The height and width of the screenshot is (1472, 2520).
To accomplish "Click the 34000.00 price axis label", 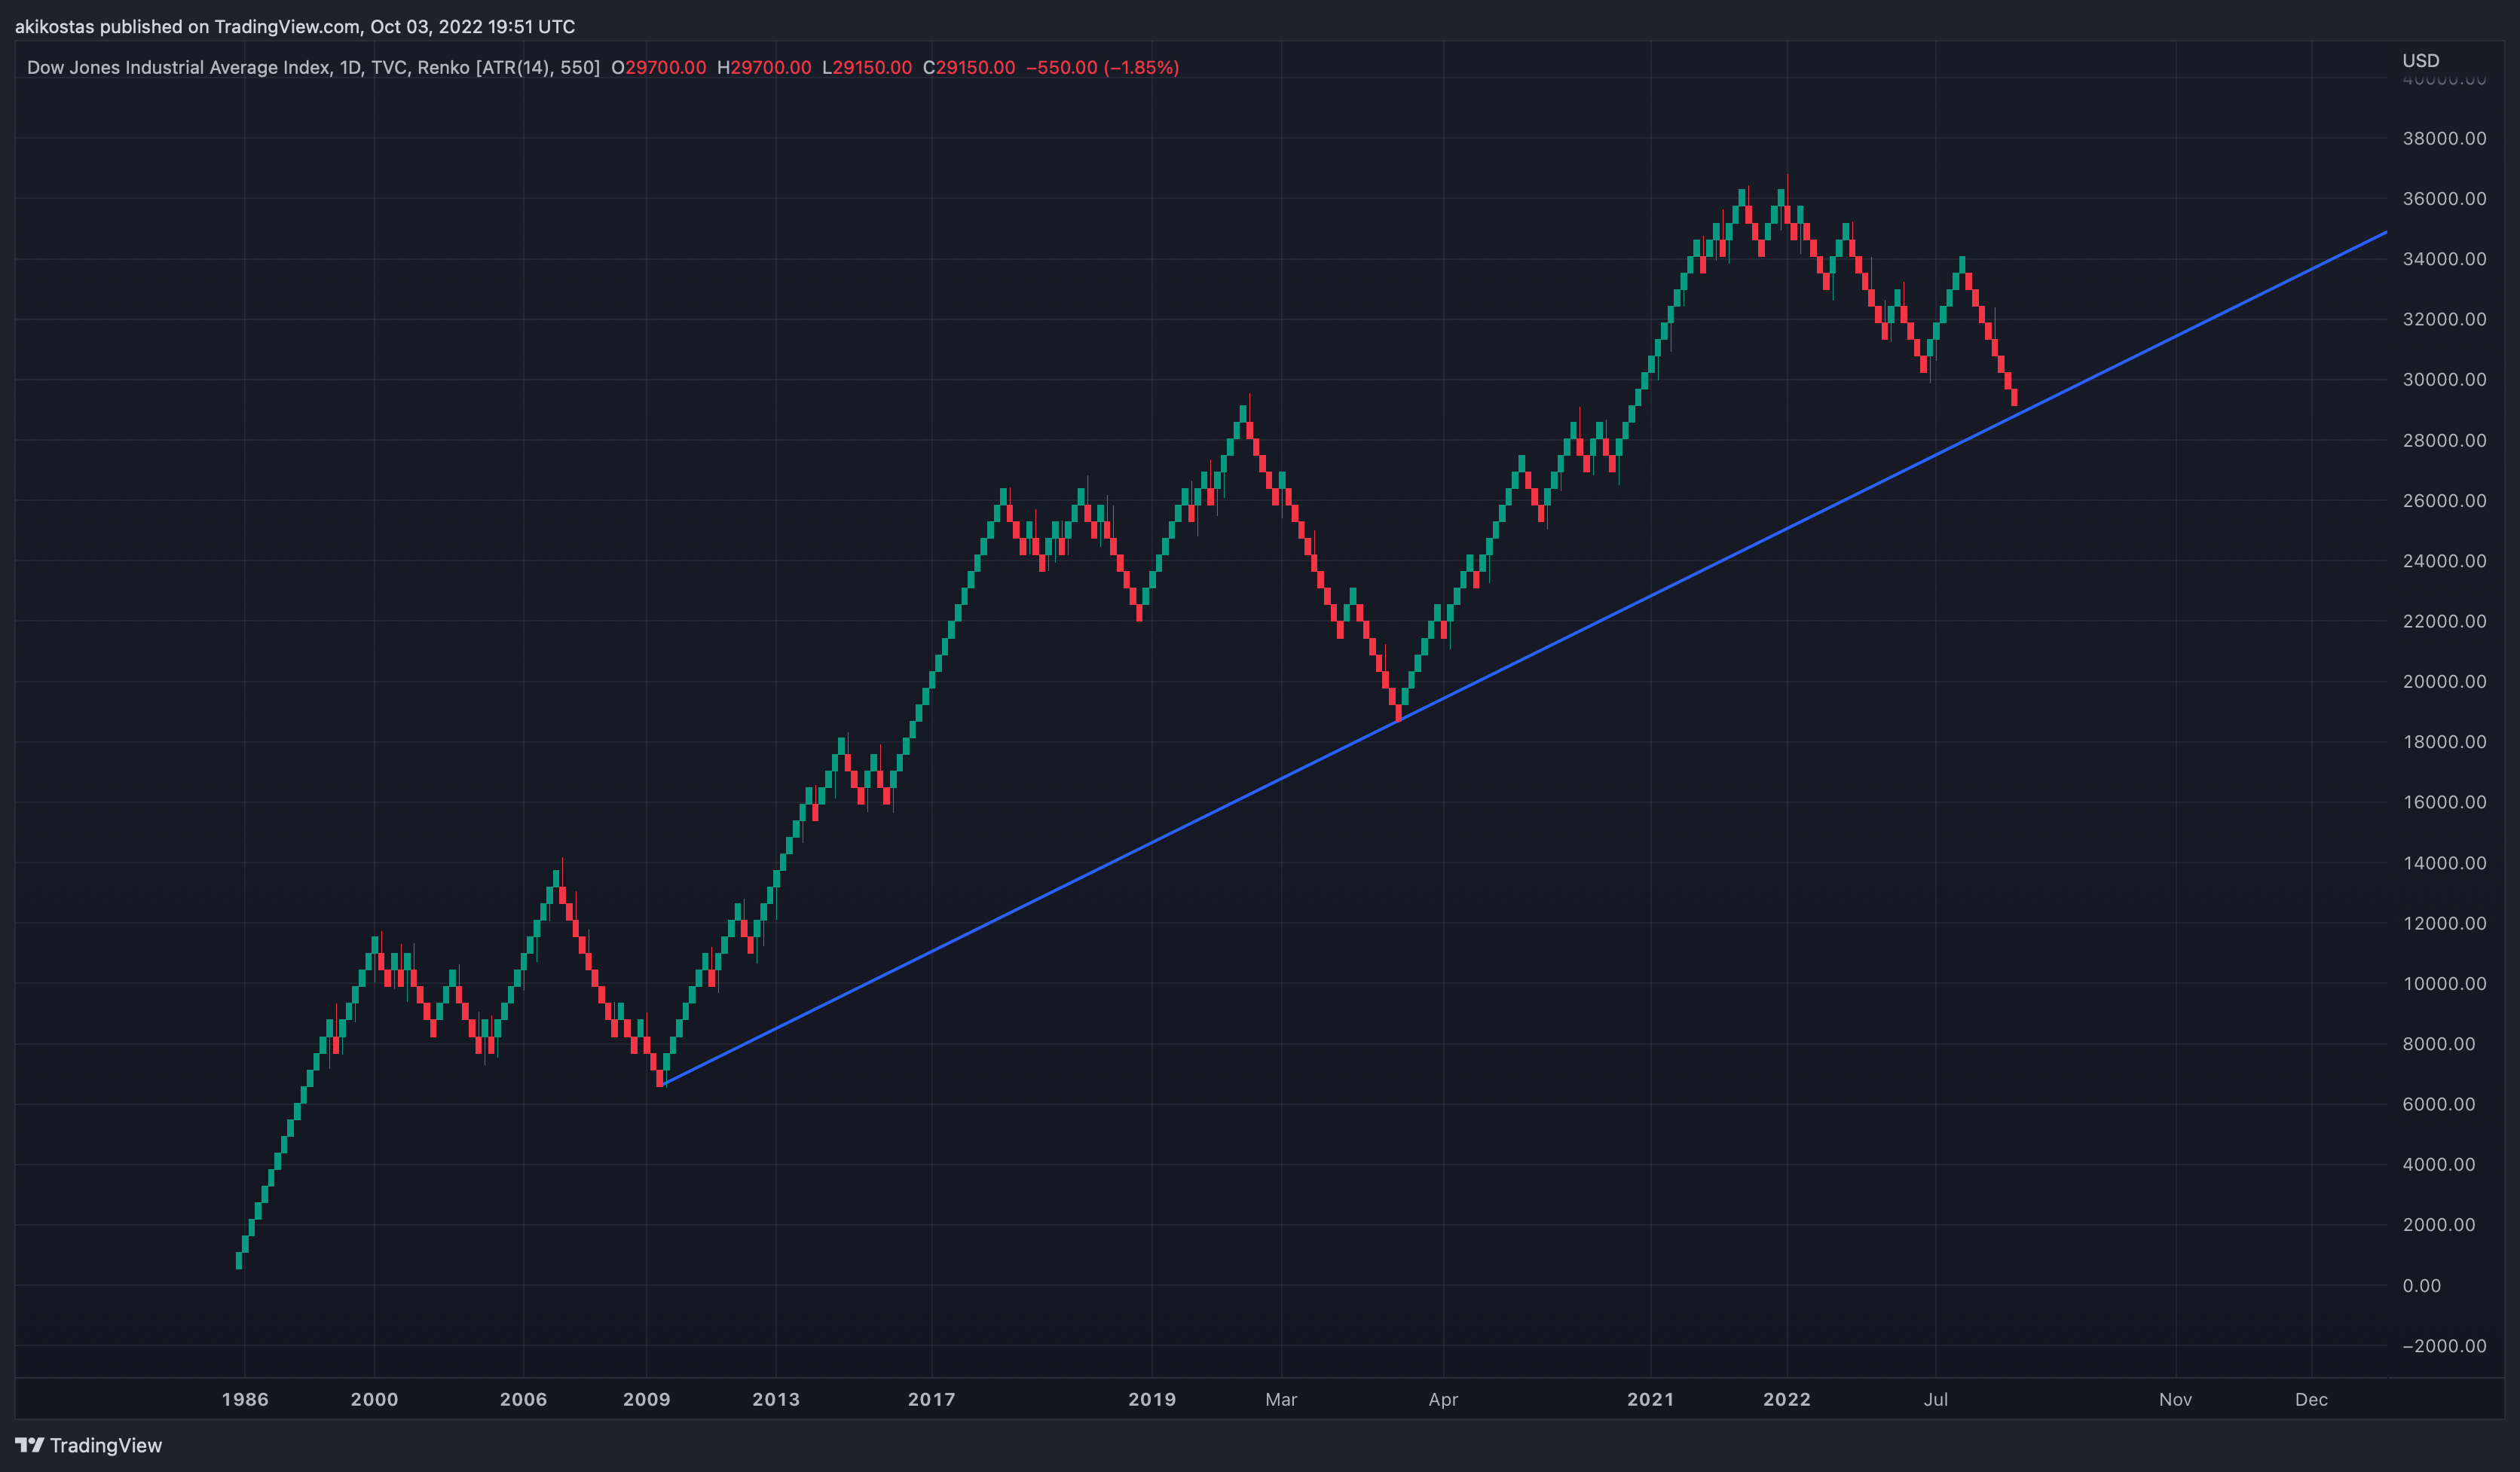I will pos(2444,259).
